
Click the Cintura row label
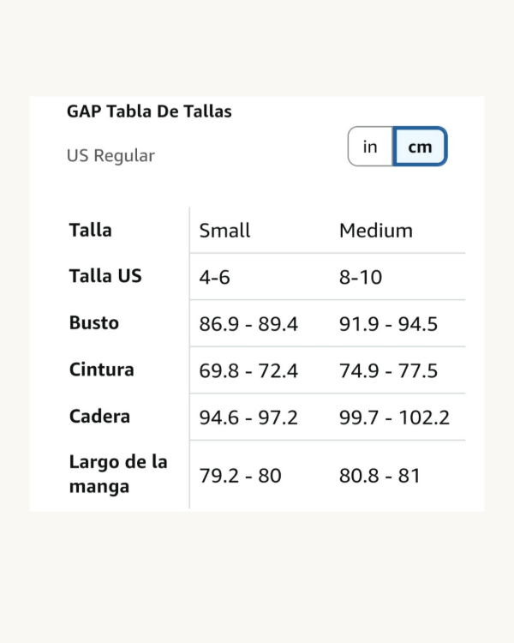point(102,370)
